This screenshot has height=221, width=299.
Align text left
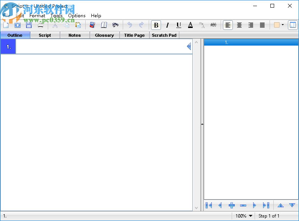(228, 25)
